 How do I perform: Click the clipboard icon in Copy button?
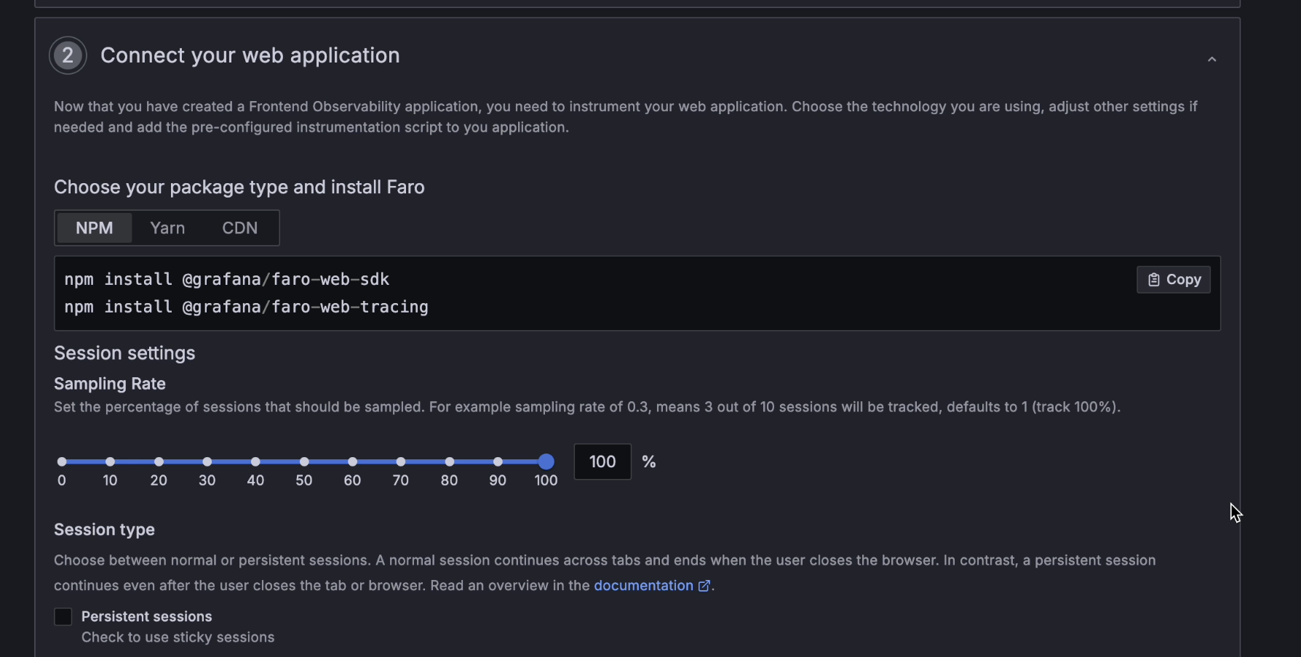coord(1153,280)
